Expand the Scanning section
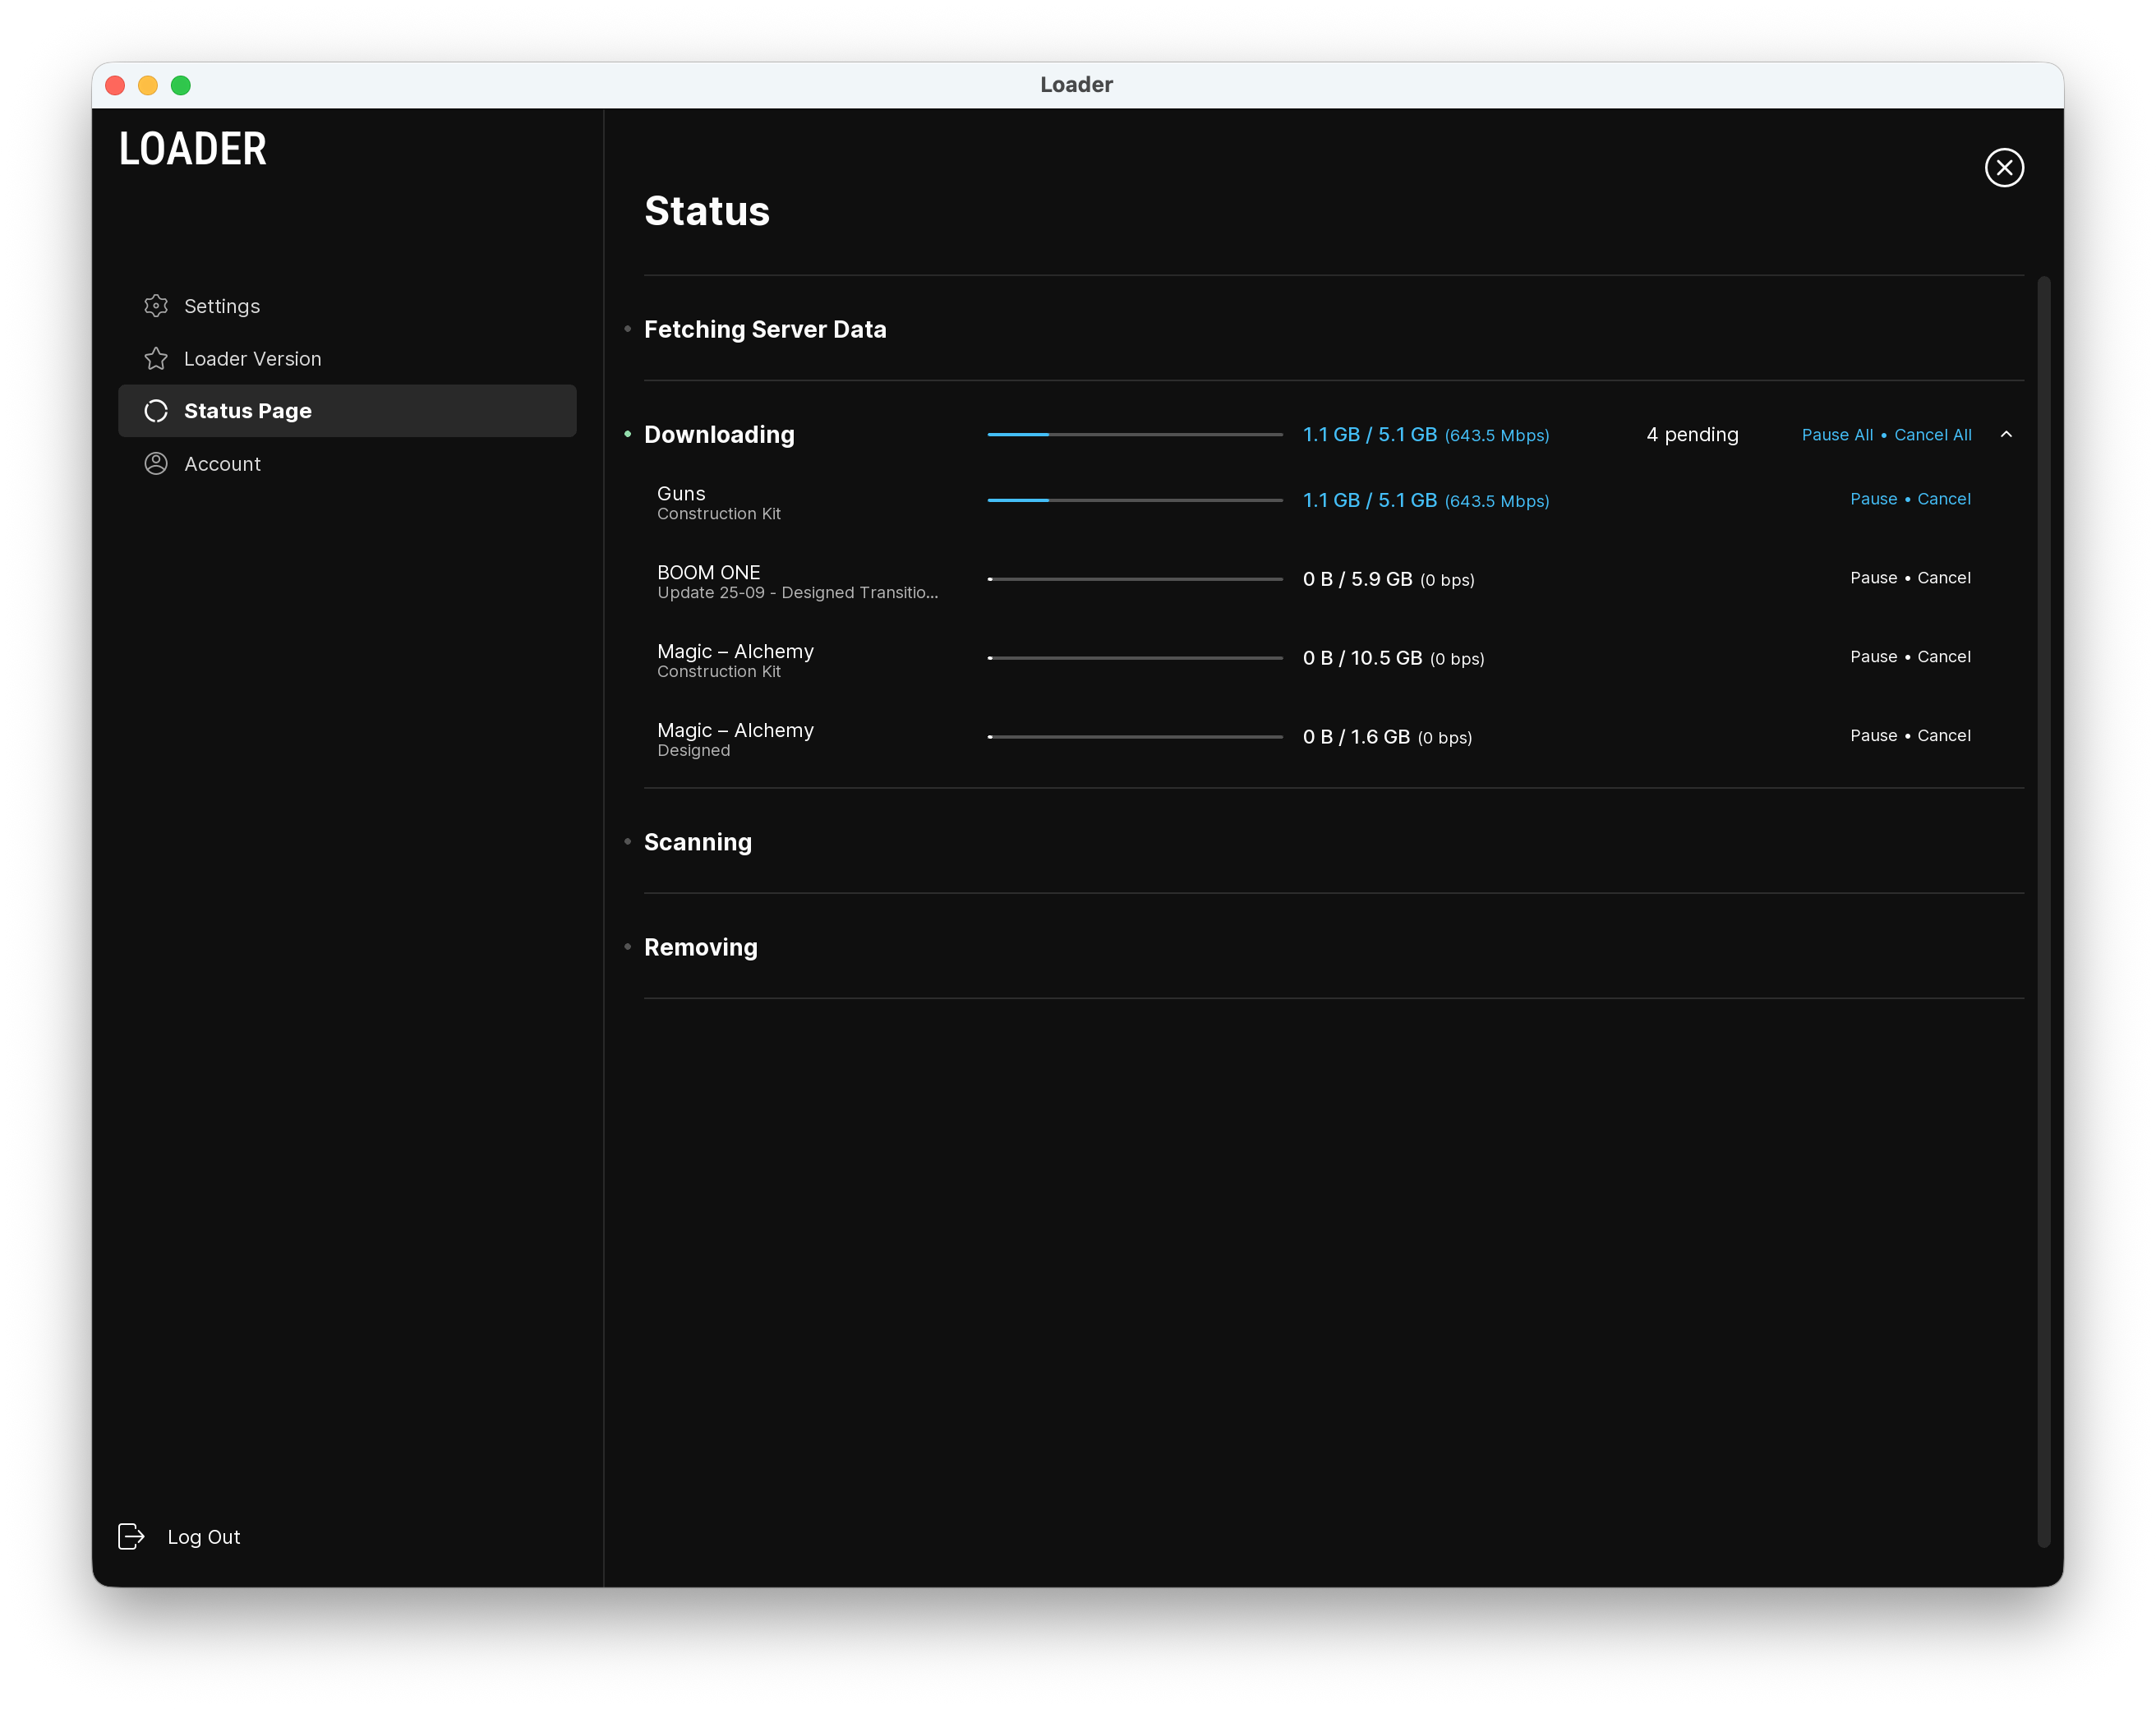 tap(698, 842)
